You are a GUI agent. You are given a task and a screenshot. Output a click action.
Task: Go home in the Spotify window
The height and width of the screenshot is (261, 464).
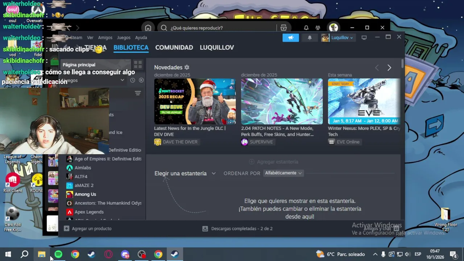[148, 28]
